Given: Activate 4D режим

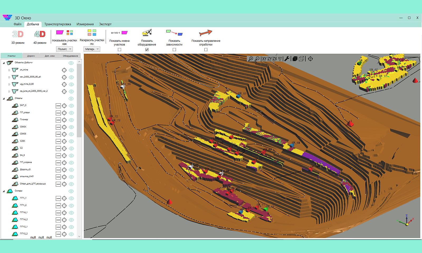Looking at the screenshot, I should [40, 37].
